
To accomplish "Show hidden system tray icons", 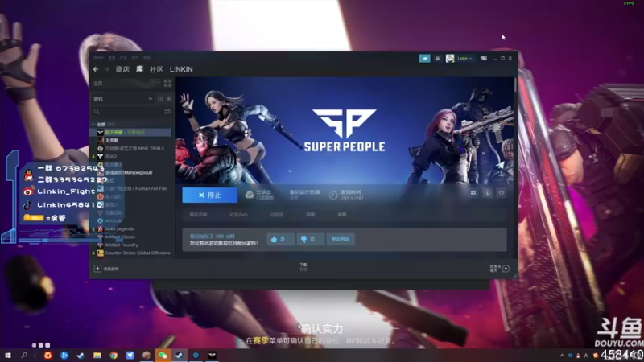I will (562, 356).
